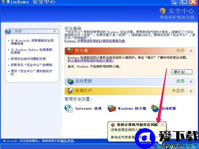Viewport: 199px width, 149px height.
Task: Click the firewall brick wall icon in header
Action: tap(70, 51)
